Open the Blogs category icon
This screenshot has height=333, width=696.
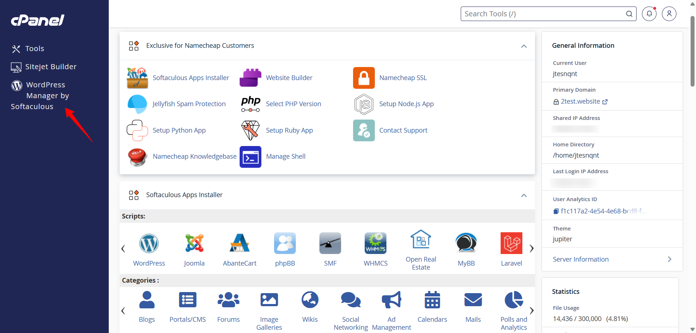[147, 300]
